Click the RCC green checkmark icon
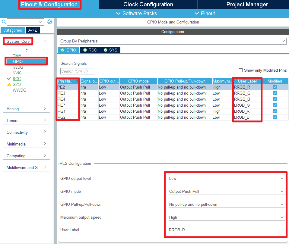289x244 pixels. point(9,79)
